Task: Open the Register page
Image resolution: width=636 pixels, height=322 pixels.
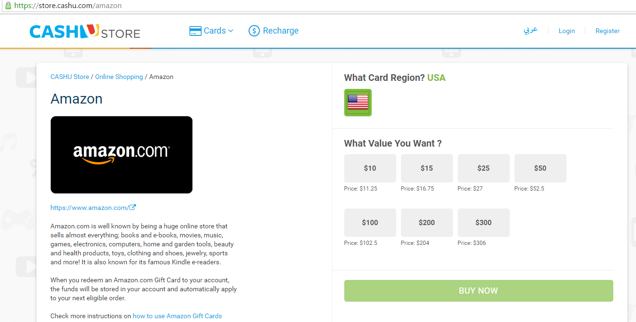Action: (608, 31)
